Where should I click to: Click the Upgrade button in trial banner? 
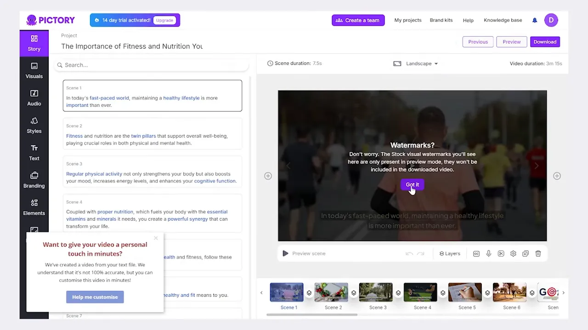(x=164, y=20)
